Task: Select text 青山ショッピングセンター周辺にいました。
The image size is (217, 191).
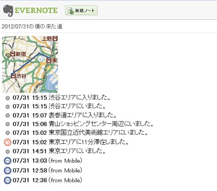Action: 101,124
